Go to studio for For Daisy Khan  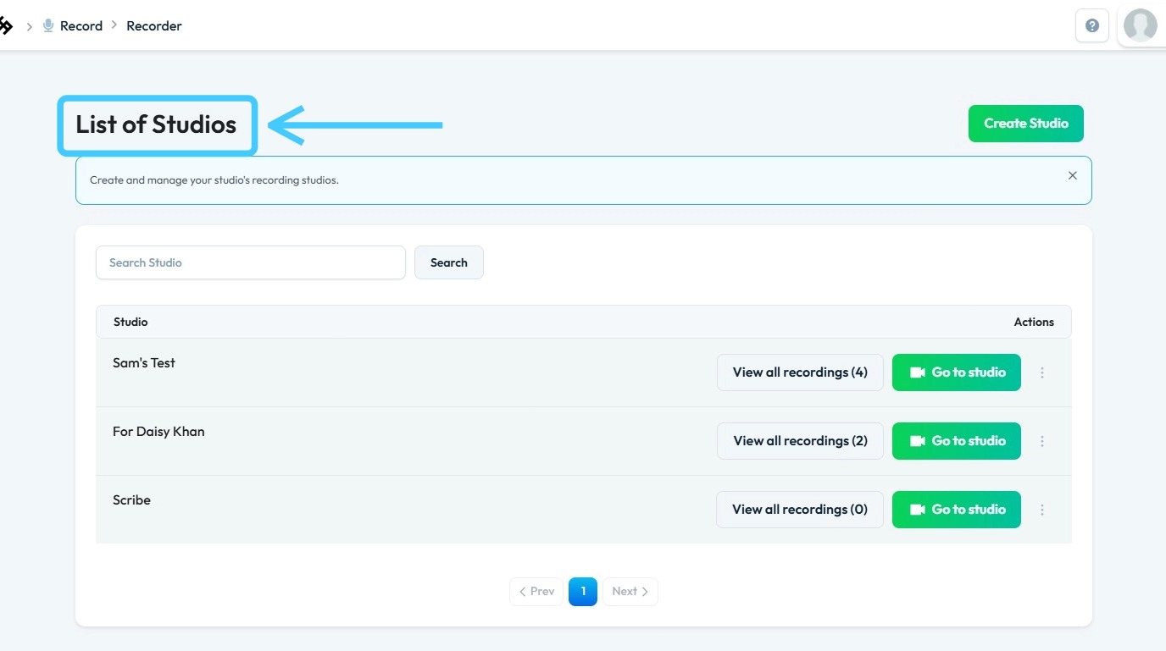coord(956,441)
